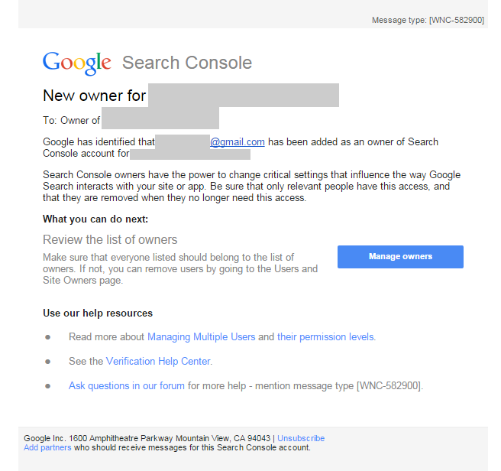This screenshot has width=501, height=471.
Task: Click the @gmail.com email address link
Action: 238,141
